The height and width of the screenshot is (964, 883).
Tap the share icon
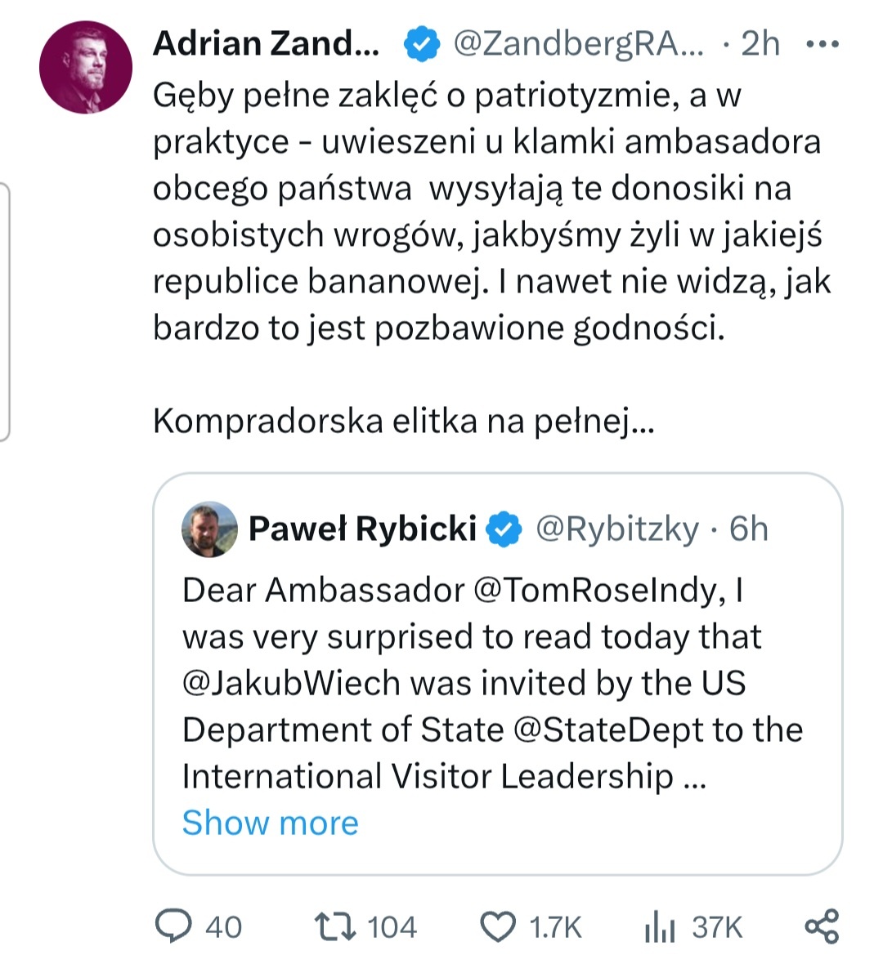click(x=822, y=926)
